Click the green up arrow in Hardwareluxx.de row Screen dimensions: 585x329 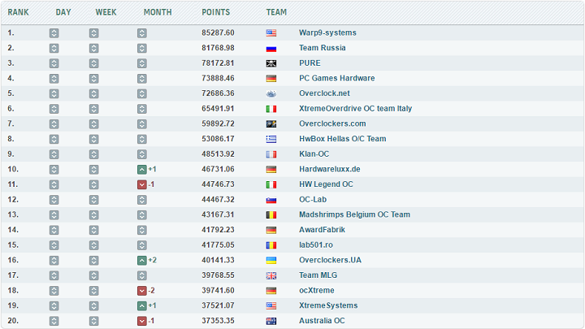coord(142,169)
